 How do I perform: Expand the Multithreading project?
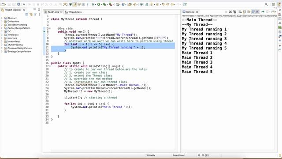(x=2, y=45)
